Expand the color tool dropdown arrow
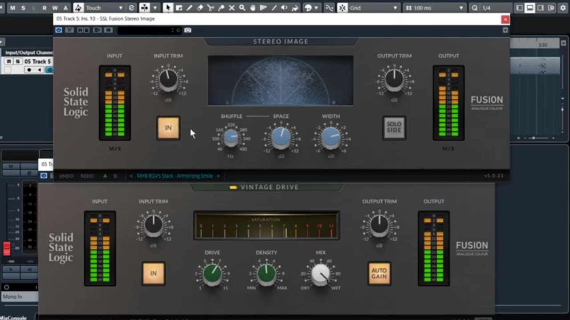This screenshot has height=320, width=570. pyautogui.click(x=317, y=8)
